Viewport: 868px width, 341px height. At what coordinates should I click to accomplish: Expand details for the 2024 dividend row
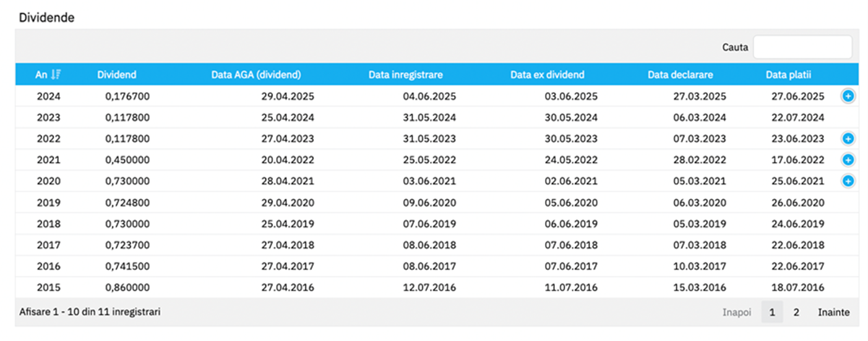click(x=848, y=96)
